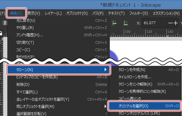The height and width of the screenshot is (116, 182).
Task: Select オリジナルを選択(O) entry
Action: point(144,106)
